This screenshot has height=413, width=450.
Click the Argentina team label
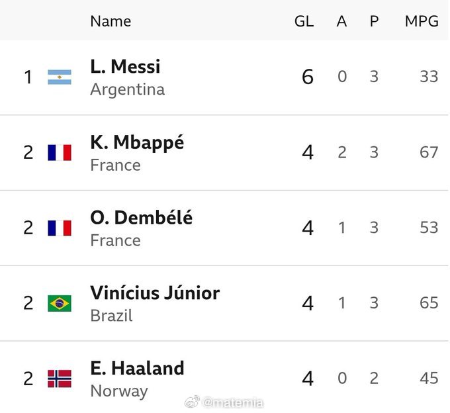(x=128, y=89)
